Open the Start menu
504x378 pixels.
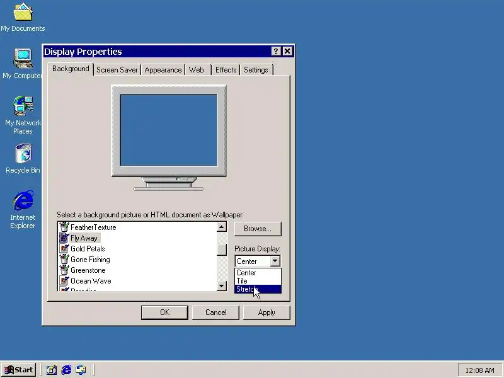pos(19,370)
